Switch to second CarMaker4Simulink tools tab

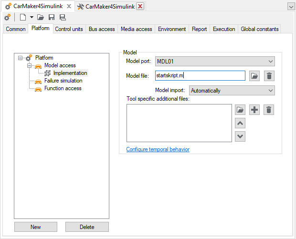[110, 7]
